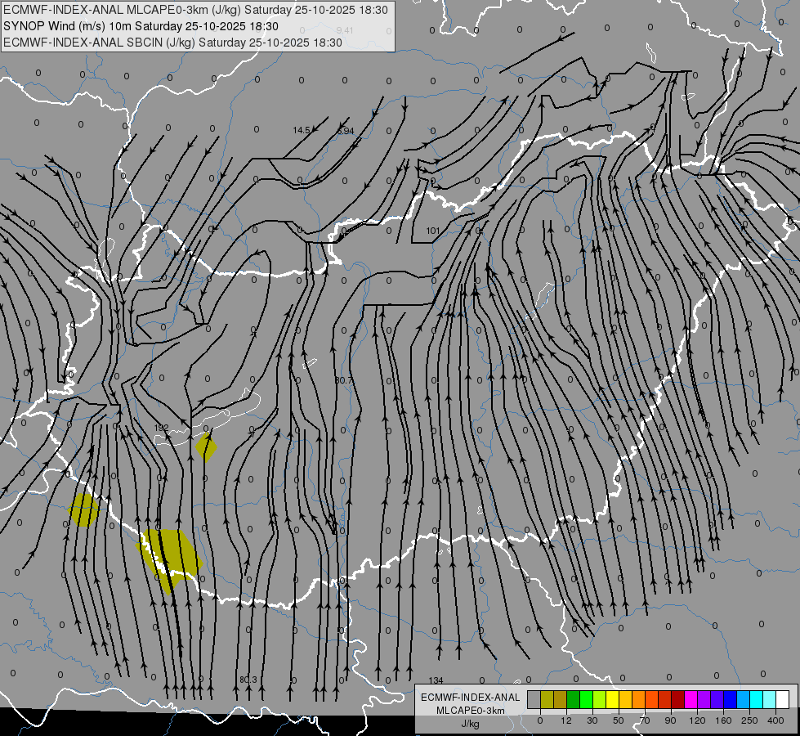The image size is (800, 736).
Task: Click the SYNOP Wind 10m title line
Action: [141, 26]
